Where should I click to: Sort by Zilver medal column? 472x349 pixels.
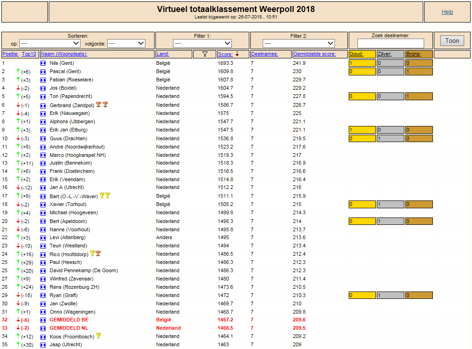385,54
